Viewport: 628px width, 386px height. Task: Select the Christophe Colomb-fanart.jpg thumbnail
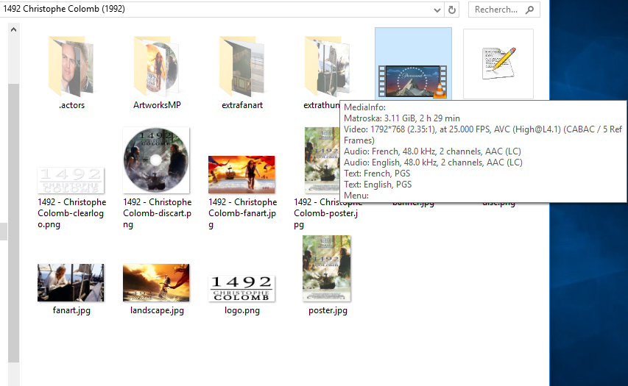coord(241,175)
